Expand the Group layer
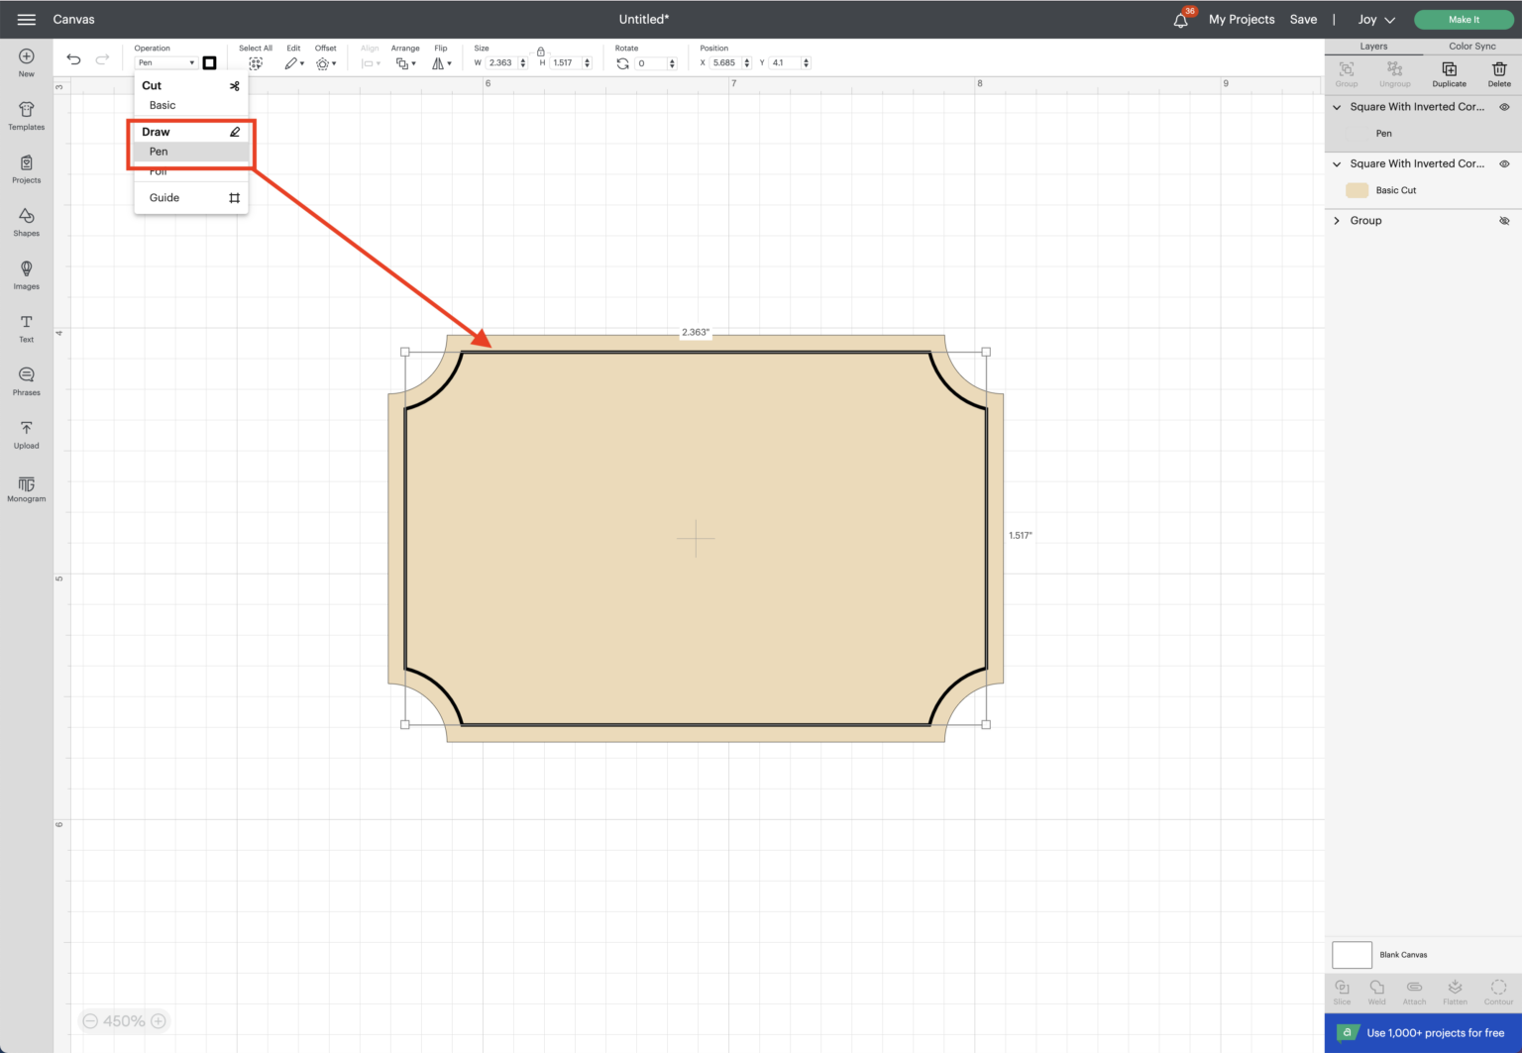1522x1053 pixels. click(1337, 221)
